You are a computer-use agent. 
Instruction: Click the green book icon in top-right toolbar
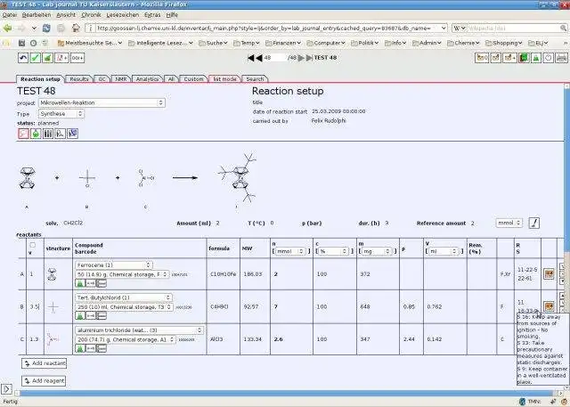(524, 58)
